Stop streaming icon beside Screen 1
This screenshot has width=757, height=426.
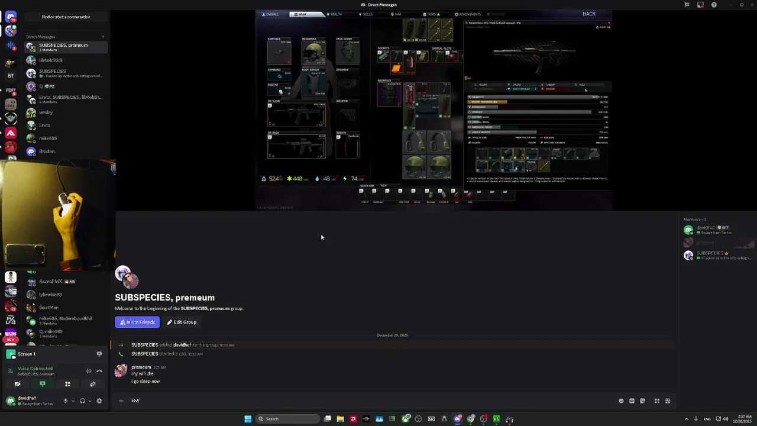(x=99, y=354)
